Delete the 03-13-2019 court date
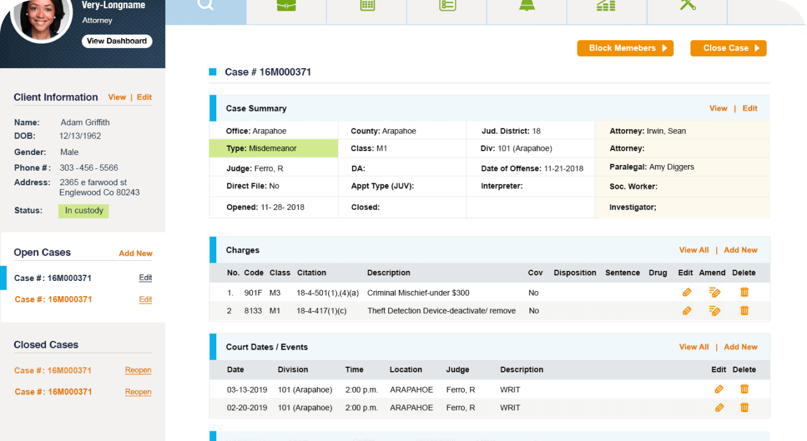 744,389
